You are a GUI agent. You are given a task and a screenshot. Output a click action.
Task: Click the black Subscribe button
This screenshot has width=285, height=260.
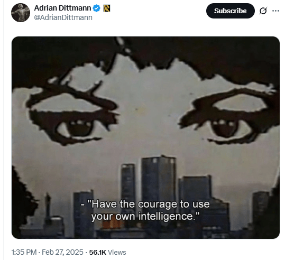click(231, 11)
